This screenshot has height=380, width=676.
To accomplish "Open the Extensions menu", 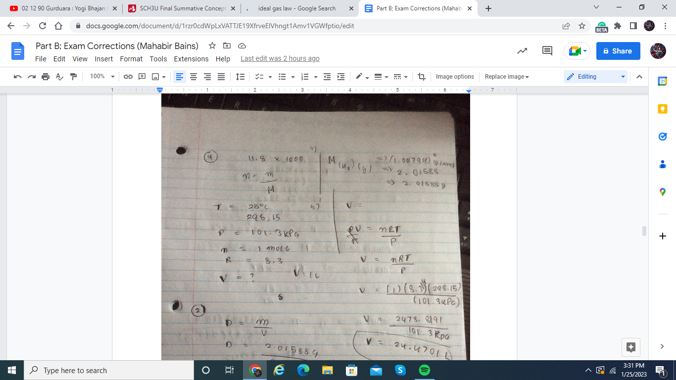I will point(191,59).
